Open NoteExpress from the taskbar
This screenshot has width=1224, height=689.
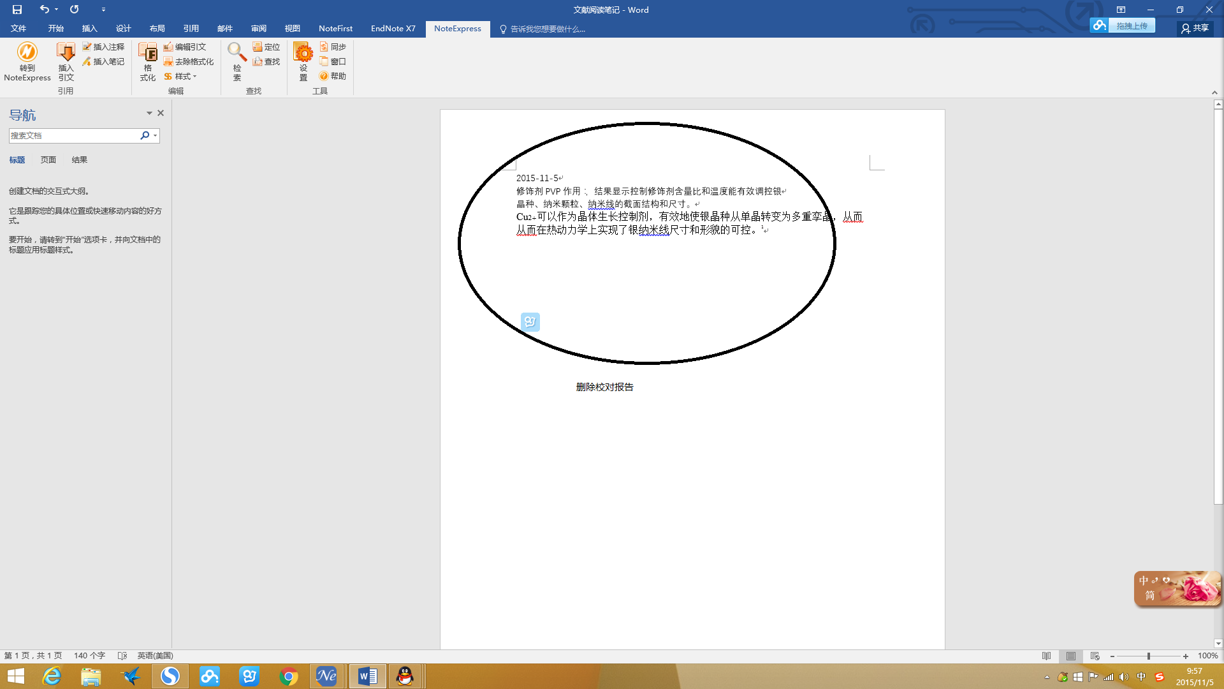pos(327,676)
